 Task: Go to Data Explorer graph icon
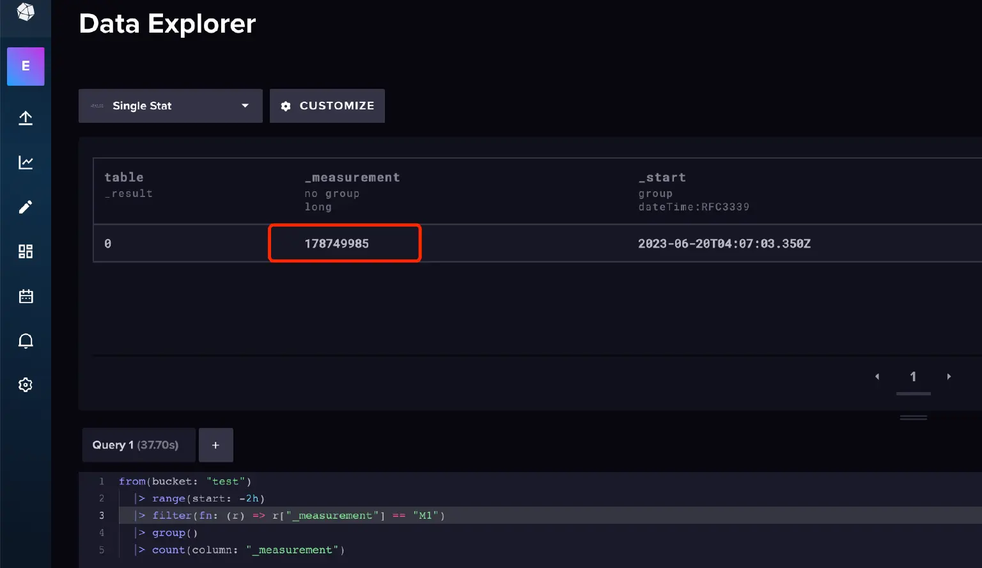point(26,162)
